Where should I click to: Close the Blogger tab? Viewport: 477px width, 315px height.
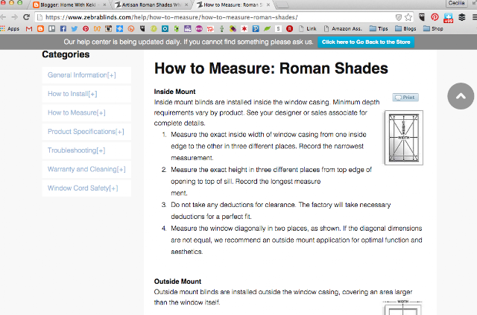[x=104, y=5]
